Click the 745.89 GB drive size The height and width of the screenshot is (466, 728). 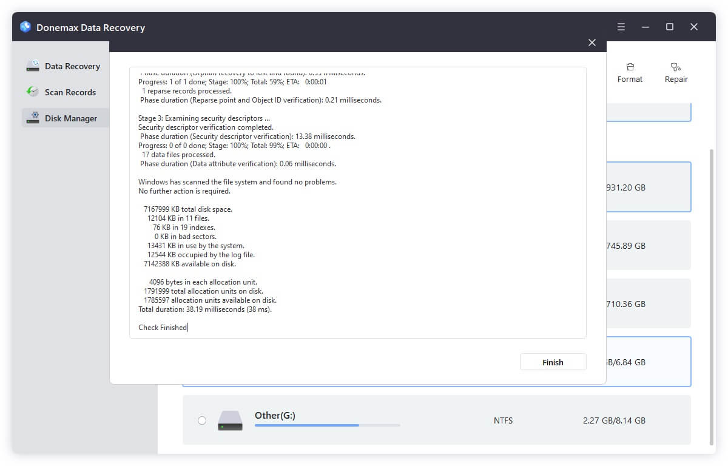626,245
